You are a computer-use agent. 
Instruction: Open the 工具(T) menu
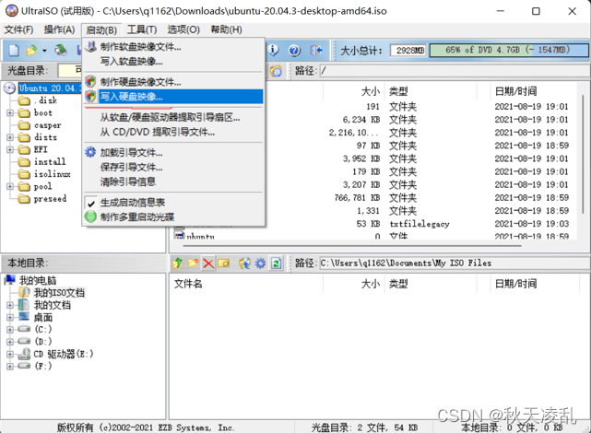click(142, 29)
